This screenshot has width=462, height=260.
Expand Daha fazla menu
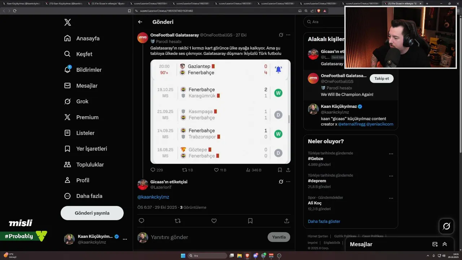pos(83,196)
